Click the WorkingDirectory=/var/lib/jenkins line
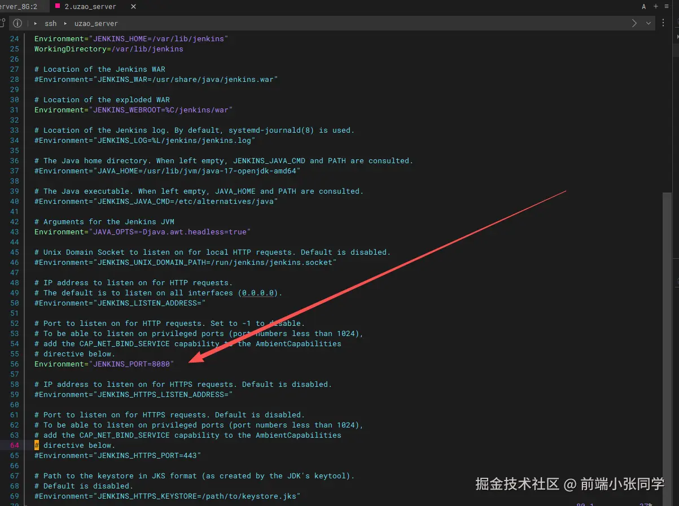 pyautogui.click(x=109, y=49)
